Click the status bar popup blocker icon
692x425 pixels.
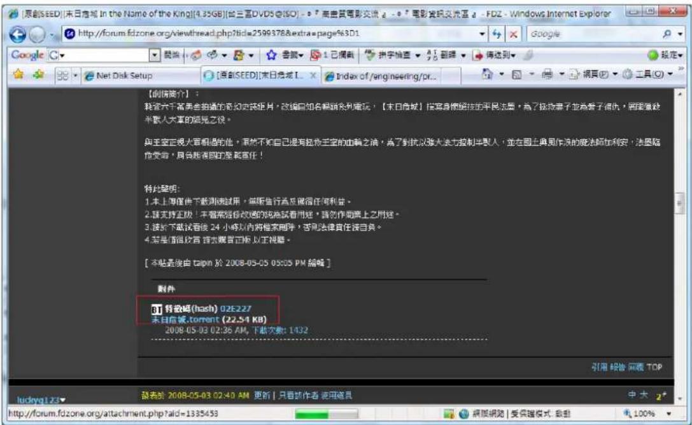click(449, 414)
